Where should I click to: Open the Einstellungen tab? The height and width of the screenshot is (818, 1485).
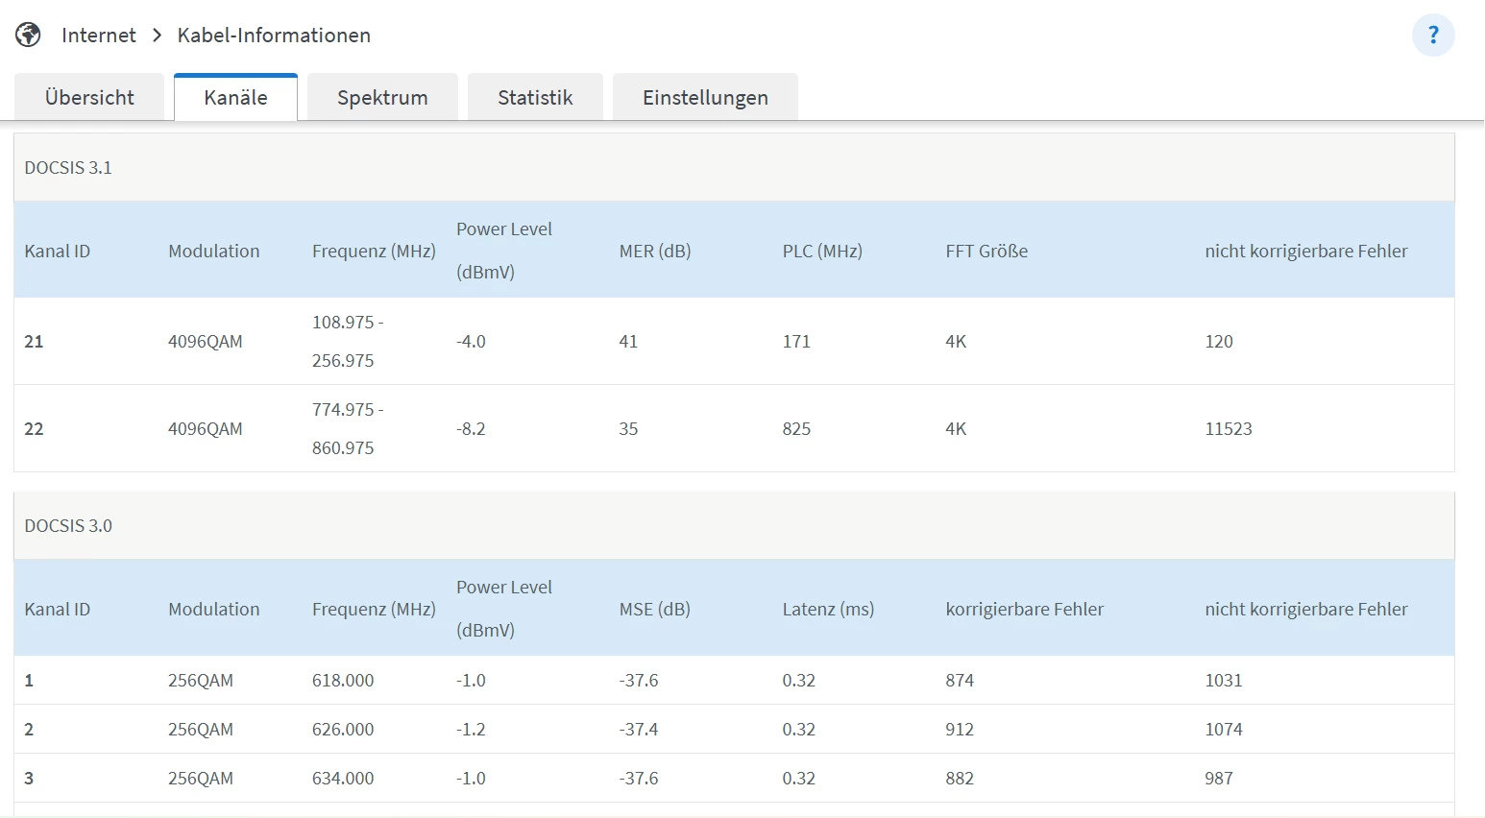pyautogui.click(x=705, y=98)
